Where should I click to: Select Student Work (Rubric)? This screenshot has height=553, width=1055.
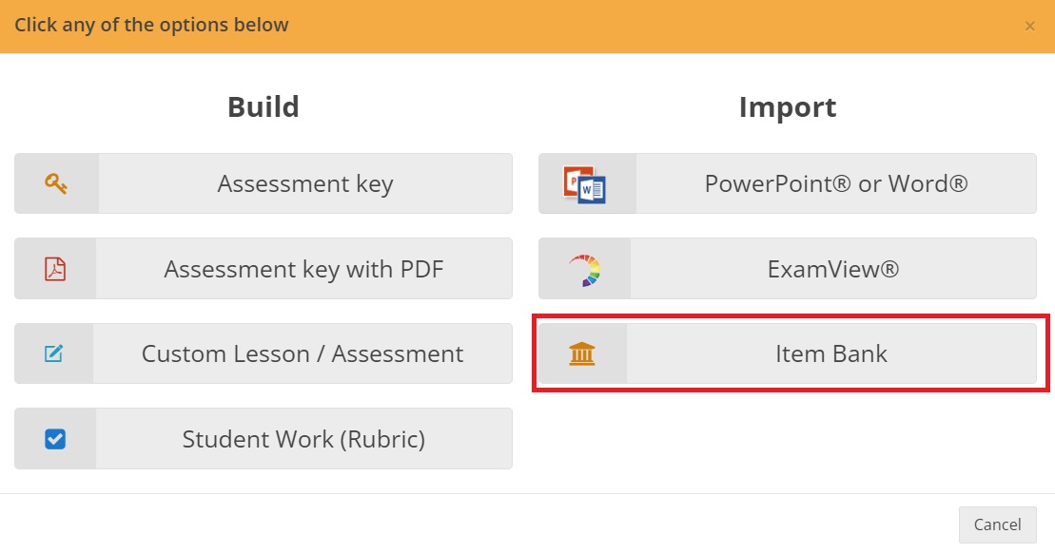304,438
